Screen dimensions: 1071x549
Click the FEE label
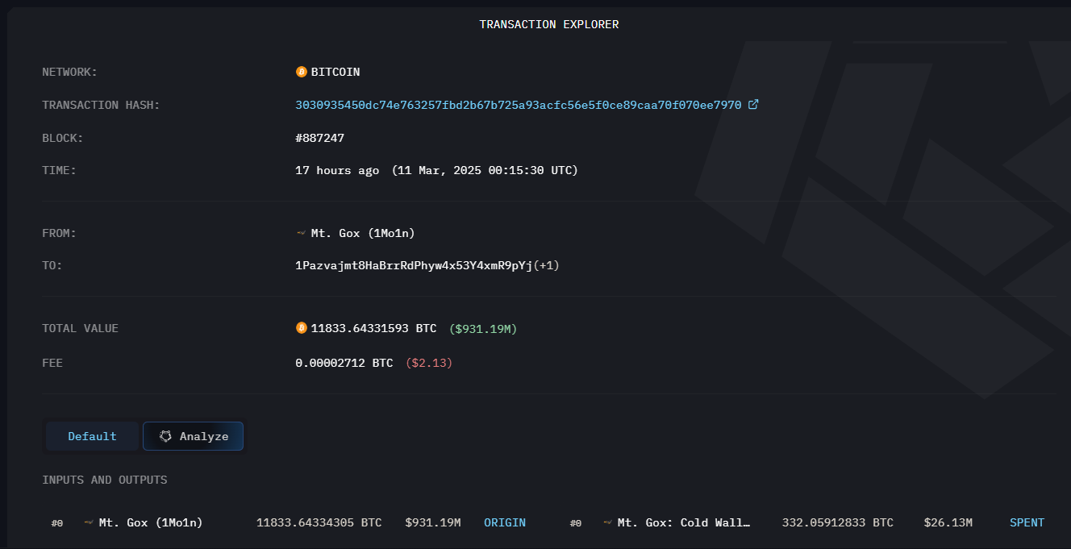tap(52, 363)
